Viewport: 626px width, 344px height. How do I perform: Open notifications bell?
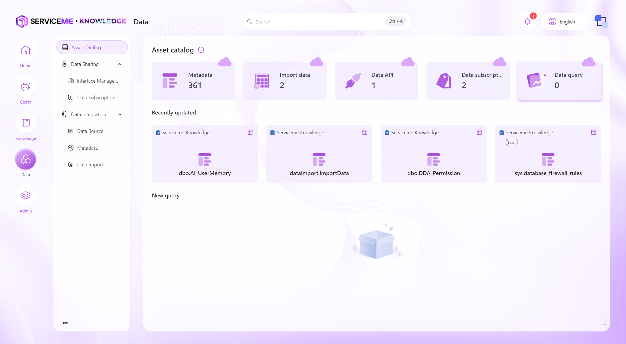pyautogui.click(x=527, y=21)
